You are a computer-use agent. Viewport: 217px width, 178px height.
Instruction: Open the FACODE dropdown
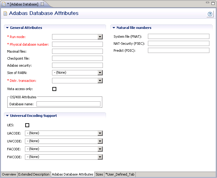pos(100,149)
